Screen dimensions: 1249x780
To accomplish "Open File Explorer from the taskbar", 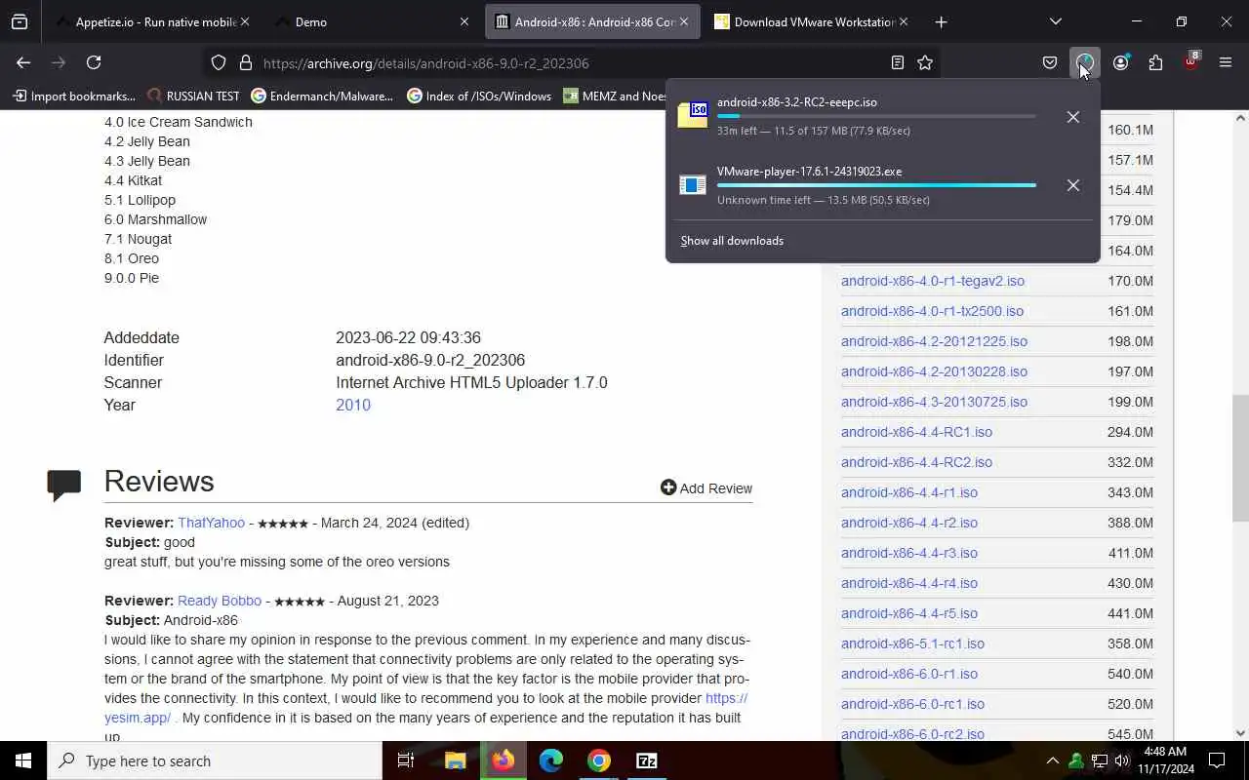I will tap(455, 760).
